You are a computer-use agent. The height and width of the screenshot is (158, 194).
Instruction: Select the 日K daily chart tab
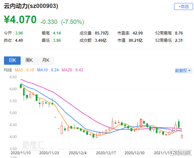coord(12,60)
